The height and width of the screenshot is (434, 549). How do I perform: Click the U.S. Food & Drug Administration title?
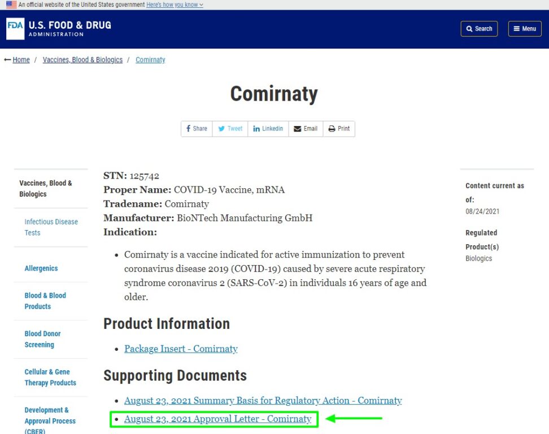tap(69, 29)
